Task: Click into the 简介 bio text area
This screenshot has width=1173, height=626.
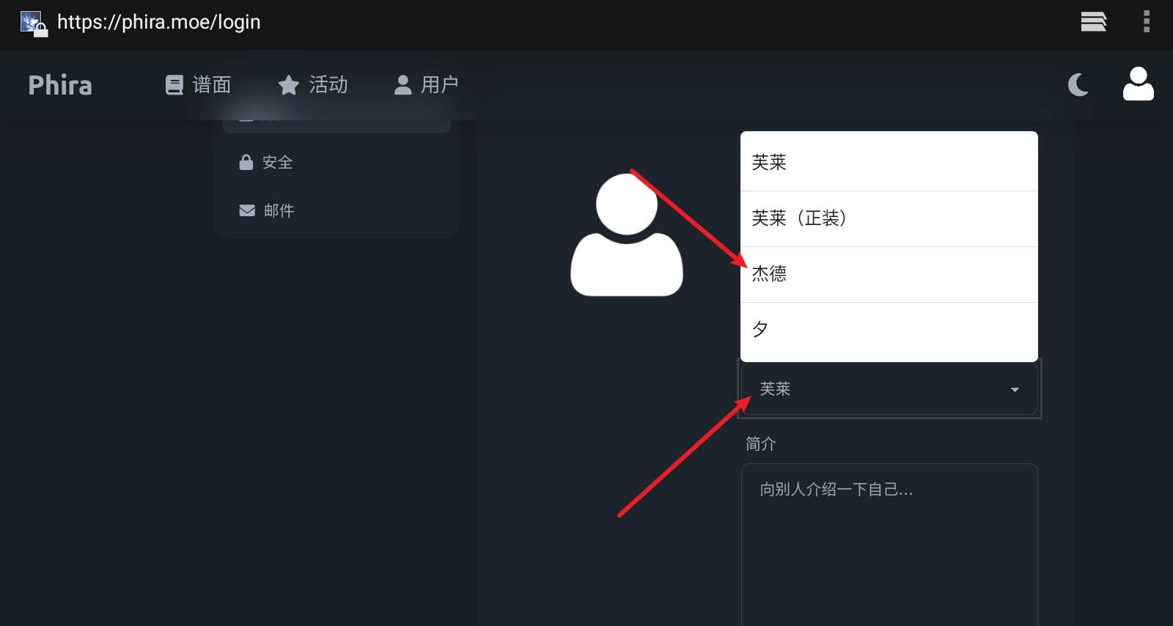Action: pyautogui.click(x=889, y=542)
